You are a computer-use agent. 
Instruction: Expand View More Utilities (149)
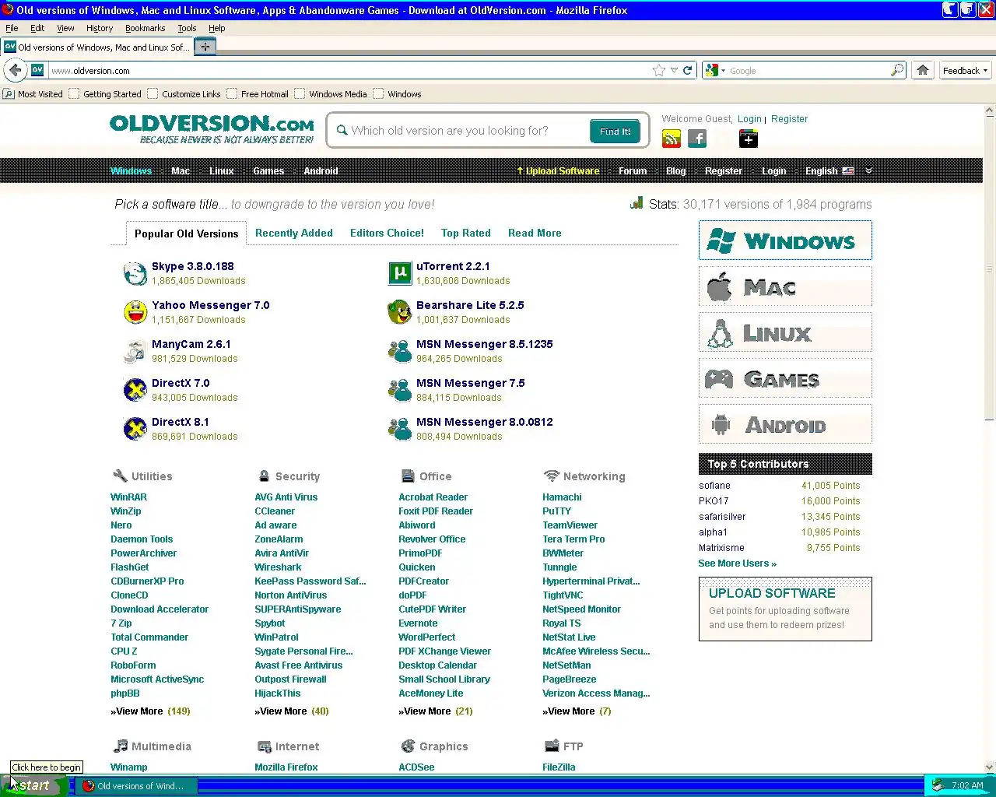tap(150, 711)
